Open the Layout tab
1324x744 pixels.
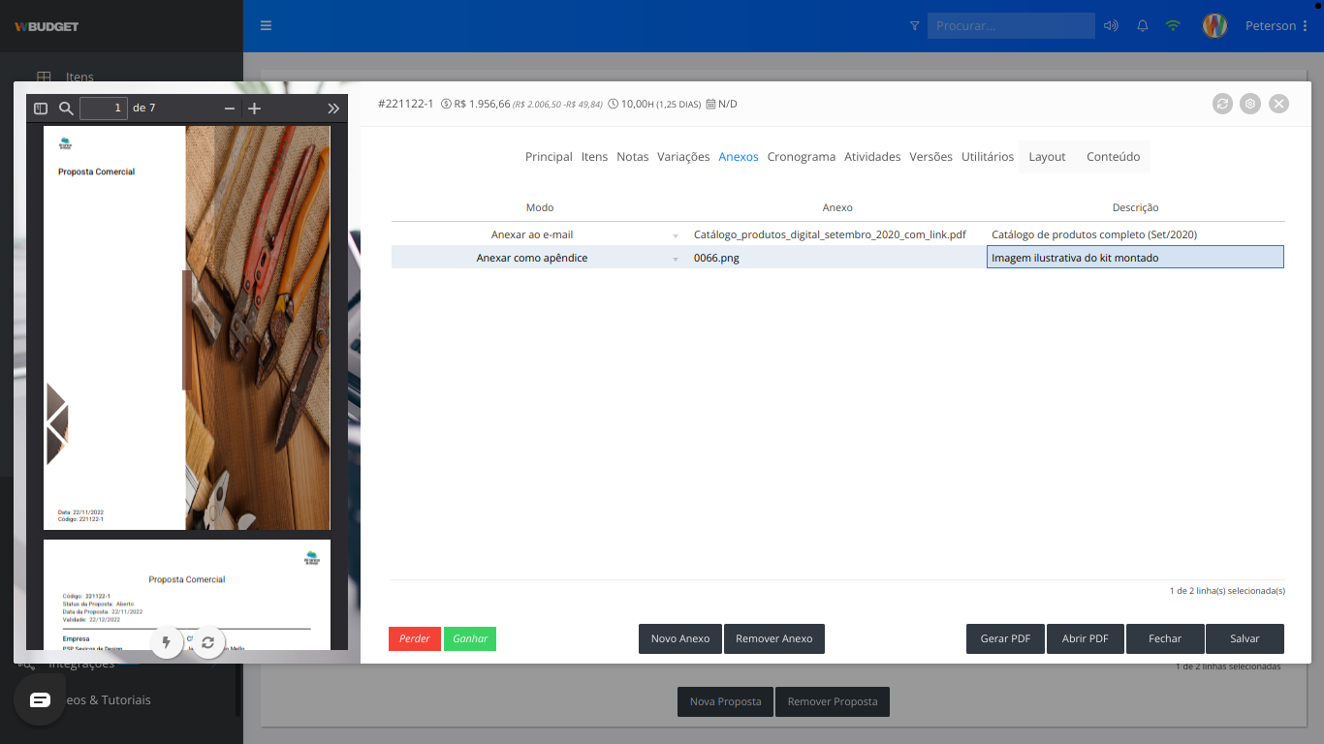[1047, 157]
